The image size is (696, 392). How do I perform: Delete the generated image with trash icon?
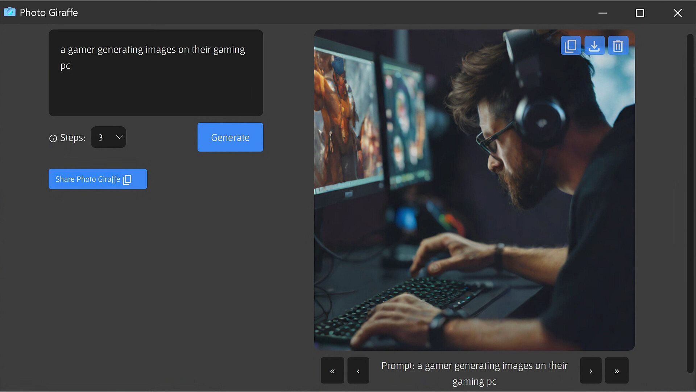click(618, 46)
